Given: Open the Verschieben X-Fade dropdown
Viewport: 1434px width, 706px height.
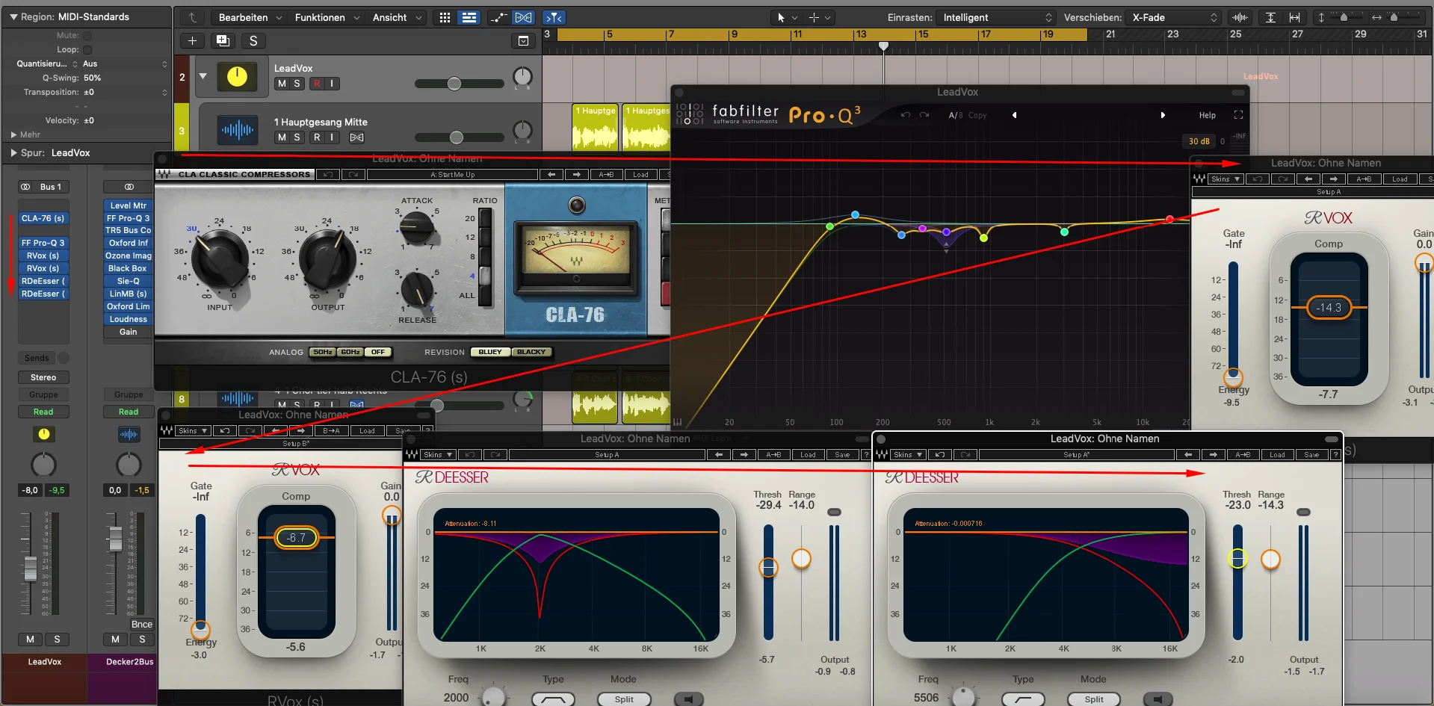Looking at the screenshot, I should (1174, 17).
